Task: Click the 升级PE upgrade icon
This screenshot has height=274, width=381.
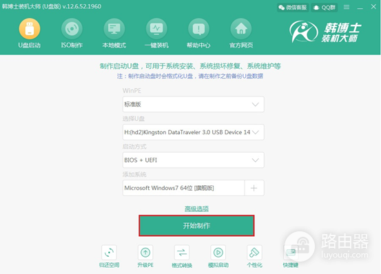Action: (x=145, y=253)
